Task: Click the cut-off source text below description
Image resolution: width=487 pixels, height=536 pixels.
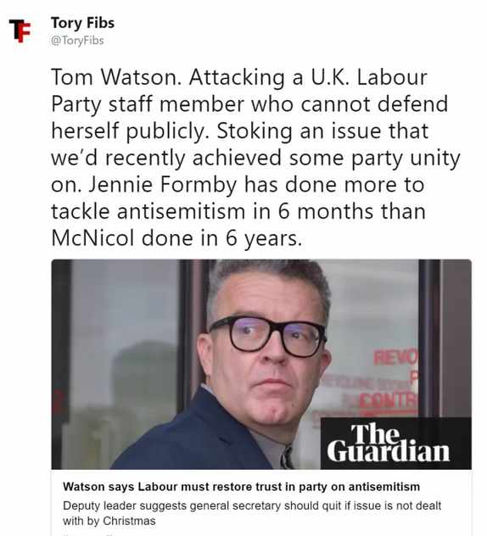Action: (x=90, y=534)
